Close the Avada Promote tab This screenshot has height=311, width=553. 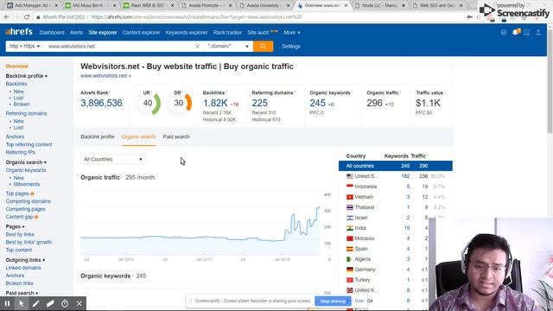(231, 6)
